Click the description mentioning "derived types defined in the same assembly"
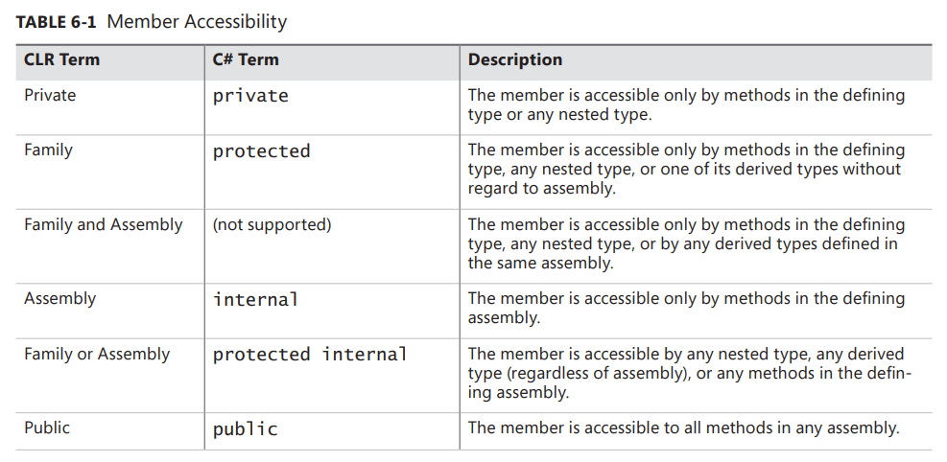 coord(686,243)
